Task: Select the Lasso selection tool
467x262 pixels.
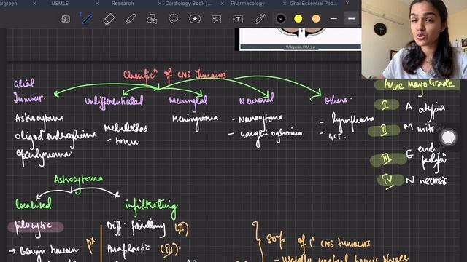Action: [x=174, y=19]
